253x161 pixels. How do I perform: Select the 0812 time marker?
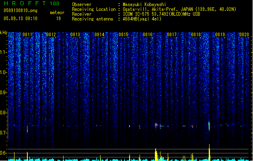[x=51, y=35]
